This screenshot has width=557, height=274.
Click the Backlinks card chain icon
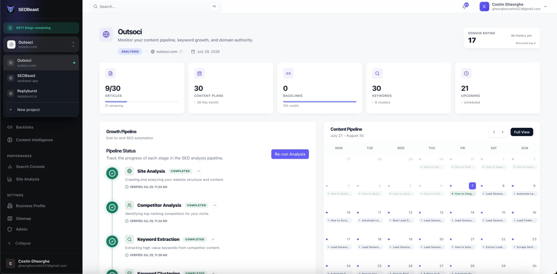pos(288,73)
